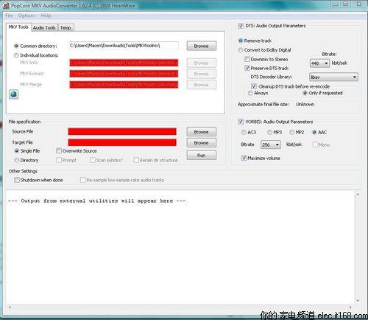Click Browse next to Source File
Viewport: 368px width, 320px height.
(201, 132)
